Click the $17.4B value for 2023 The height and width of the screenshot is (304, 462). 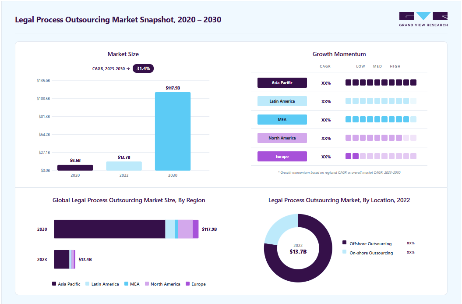click(85, 259)
